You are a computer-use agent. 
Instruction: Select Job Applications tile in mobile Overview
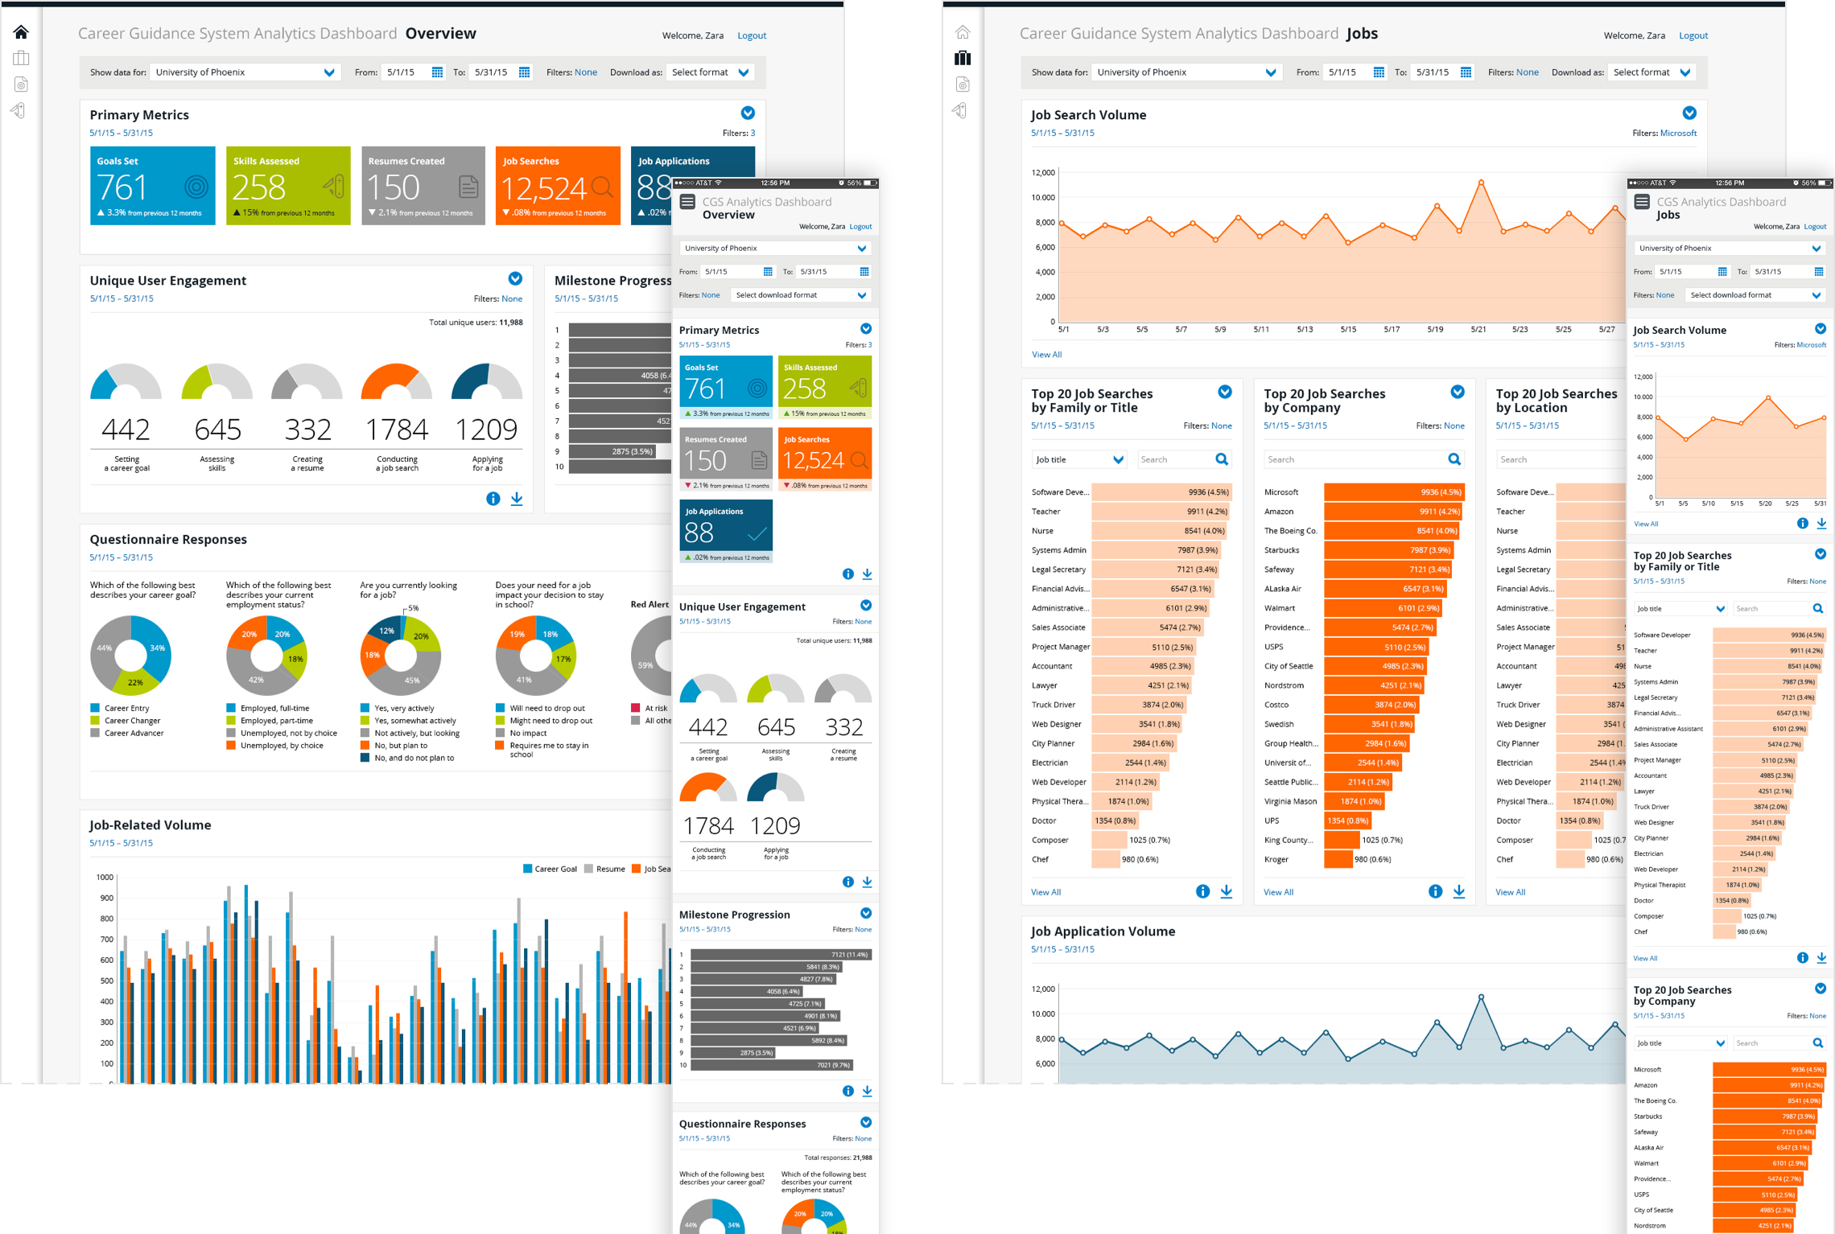pos(726,531)
